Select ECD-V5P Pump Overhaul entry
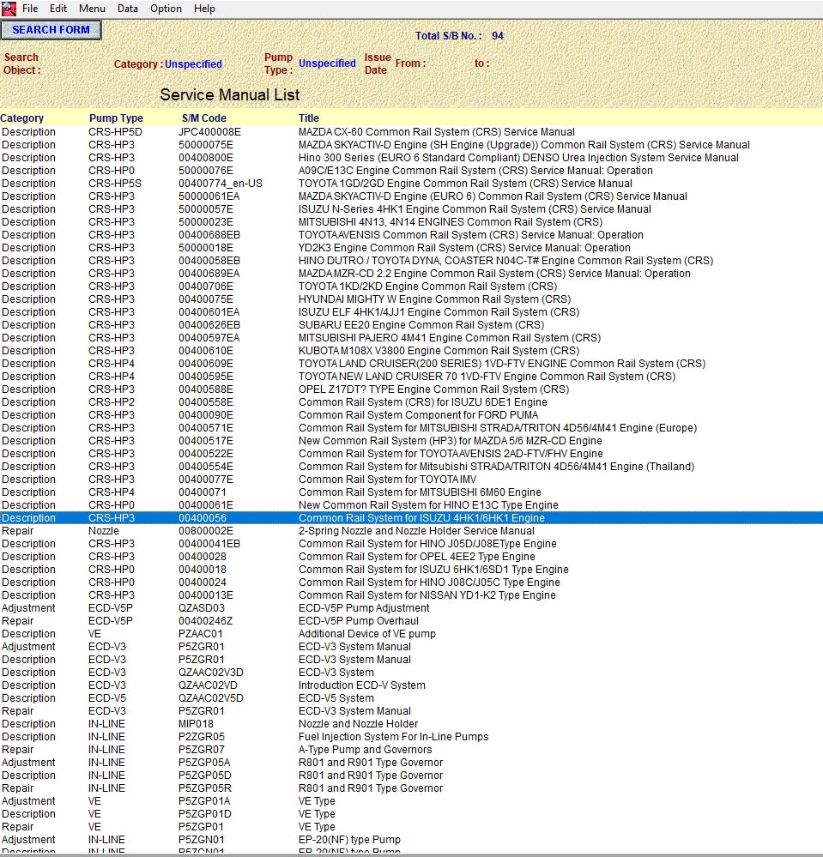 (358, 621)
